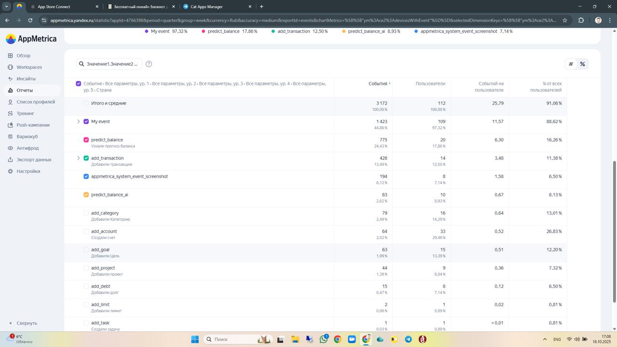Switch to percent (%) view
Screen dimensions: 617x347
tap(582, 64)
